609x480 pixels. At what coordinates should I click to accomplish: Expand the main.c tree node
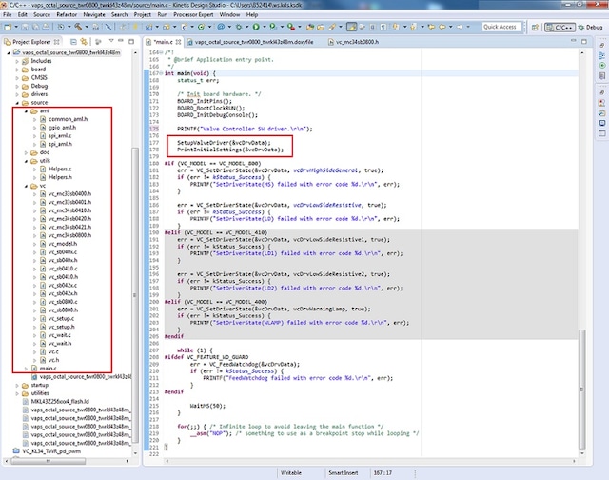[26, 368]
